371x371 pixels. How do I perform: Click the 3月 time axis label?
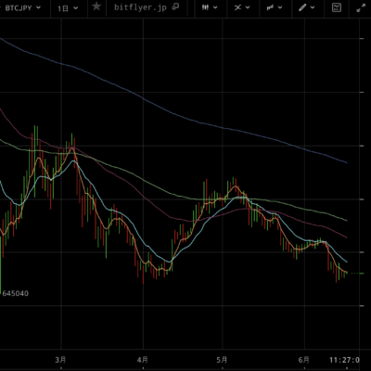point(61,360)
